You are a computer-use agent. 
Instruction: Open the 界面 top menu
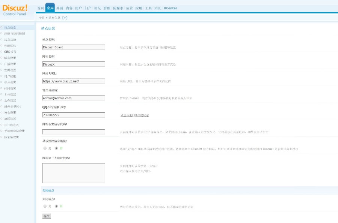(x=59, y=8)
